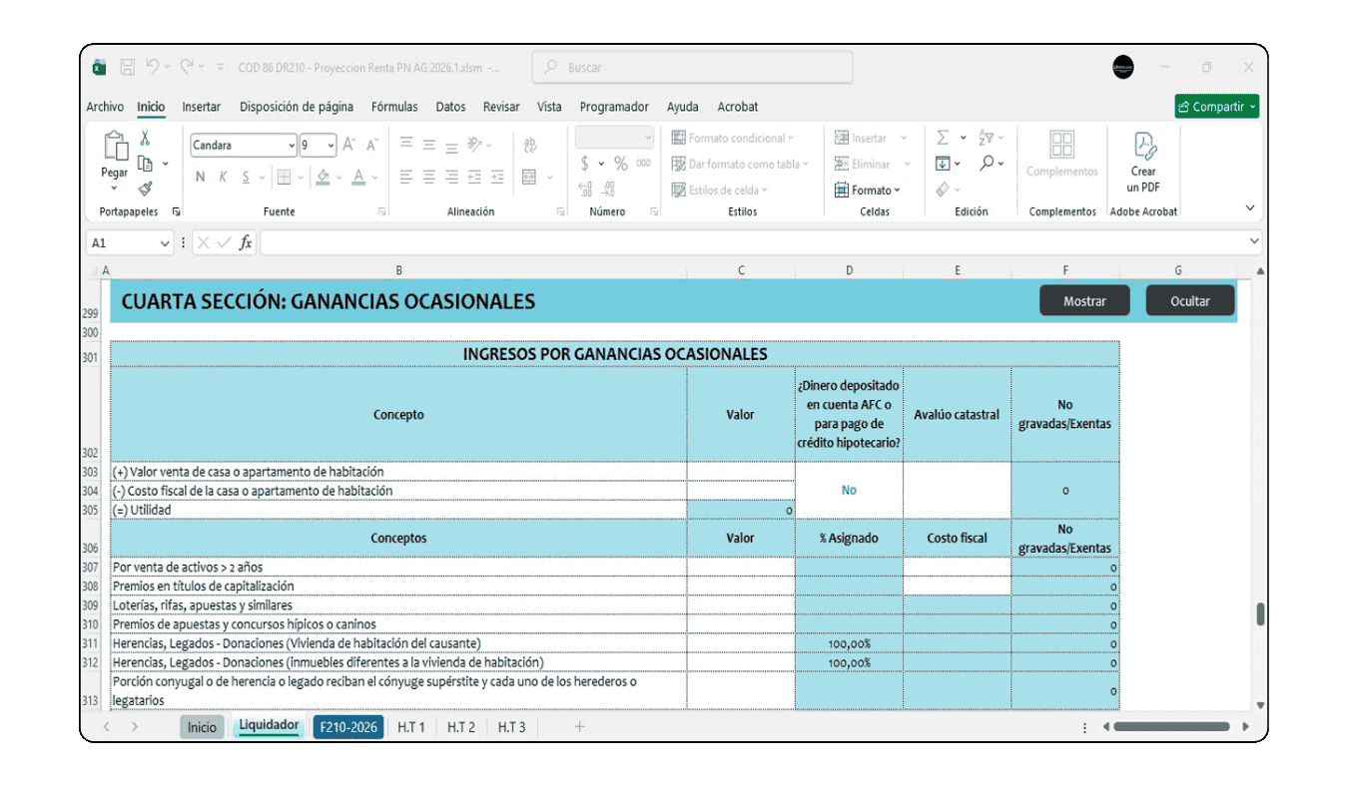Toggle merge and center cells icon
Image resolution: width=1348 pixels, height=786 pixels.
click(x=528, y=177)
